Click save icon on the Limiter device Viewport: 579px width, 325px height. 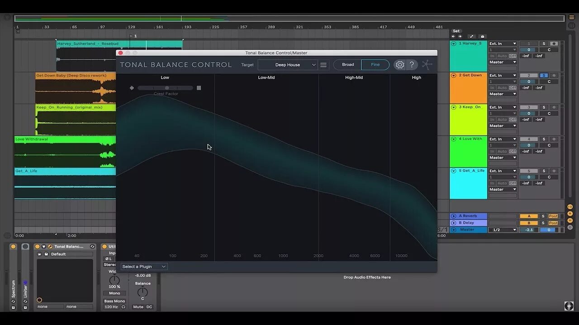pyautogui.click(x=25, y=307)
